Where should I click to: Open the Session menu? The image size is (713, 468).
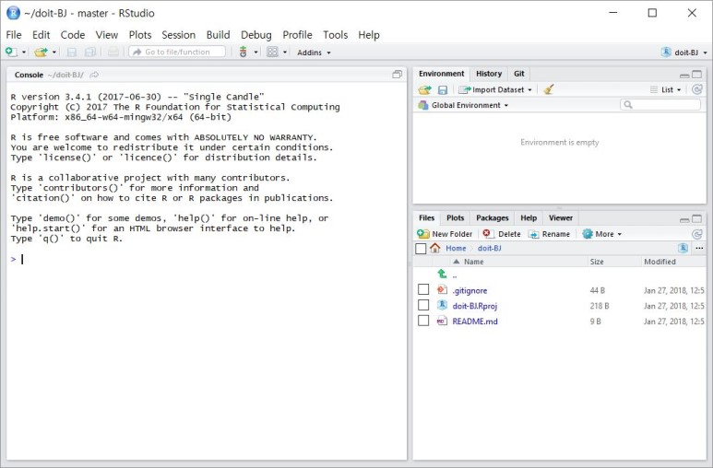click(178, 35)
